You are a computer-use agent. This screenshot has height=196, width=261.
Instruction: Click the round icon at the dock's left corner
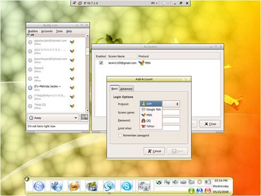tap(27, 178)
